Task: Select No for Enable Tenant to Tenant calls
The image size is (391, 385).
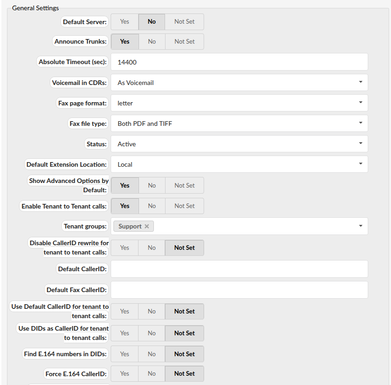Action: 152,206
